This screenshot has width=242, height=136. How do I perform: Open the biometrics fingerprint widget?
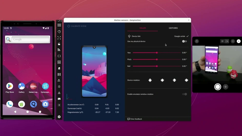click(59, 87)
